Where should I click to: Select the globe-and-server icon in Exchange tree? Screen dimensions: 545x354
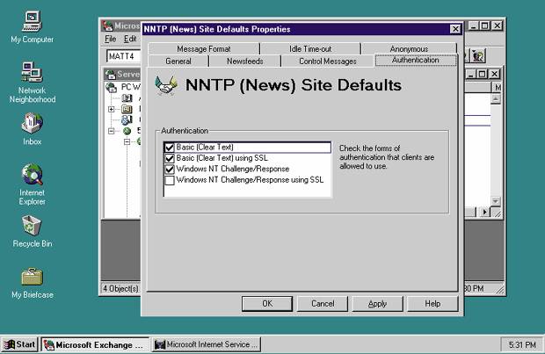point(127,119)
